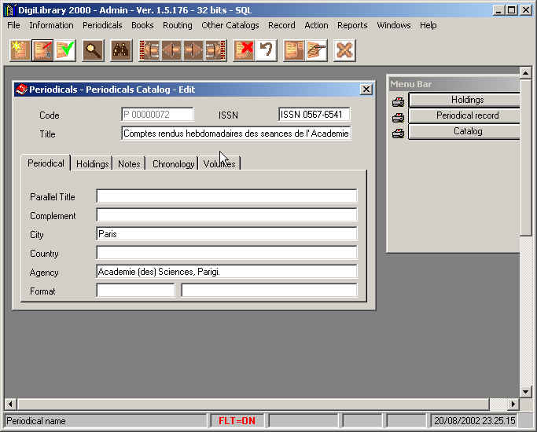Switch to the Periodical tab
Viewport: 537px width, 432px height.
pos(46,163)
